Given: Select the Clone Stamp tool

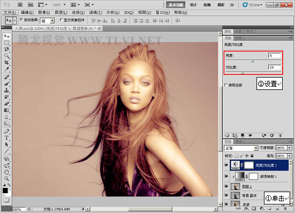Looking at the screenshot, I should [7, 90].
